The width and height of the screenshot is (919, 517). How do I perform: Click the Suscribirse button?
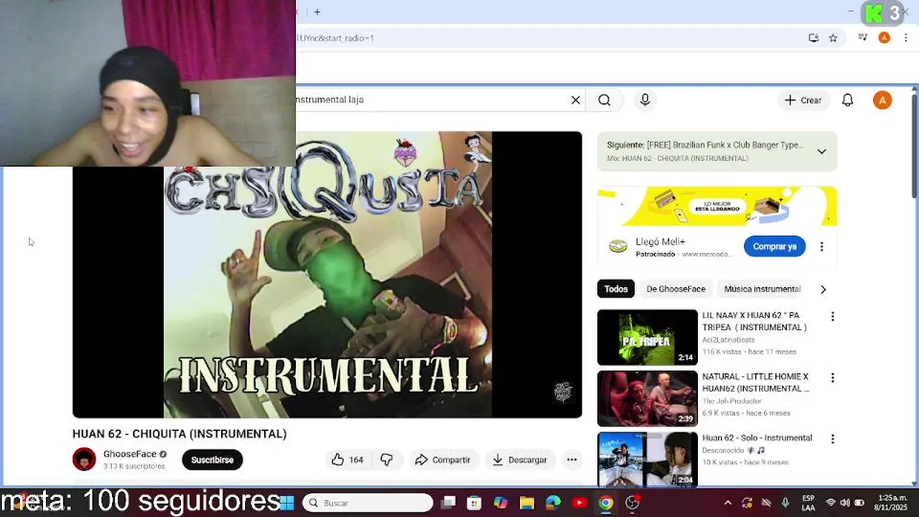(x=213, y=460)
